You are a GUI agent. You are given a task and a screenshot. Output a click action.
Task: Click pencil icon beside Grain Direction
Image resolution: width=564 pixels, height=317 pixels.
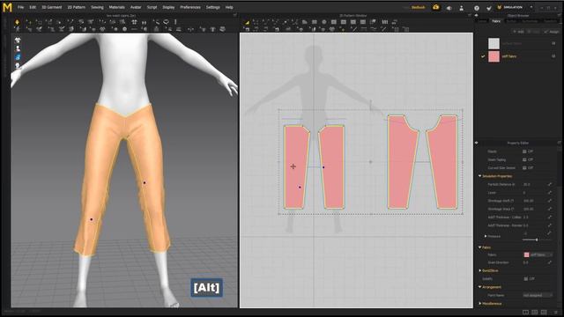(550, 262)
